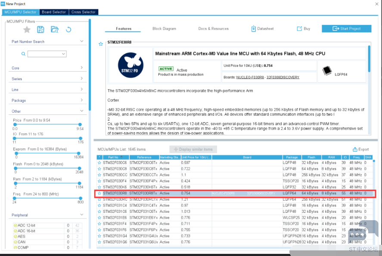Toggle the AES peripheral check icon

(x=16, y=237)
